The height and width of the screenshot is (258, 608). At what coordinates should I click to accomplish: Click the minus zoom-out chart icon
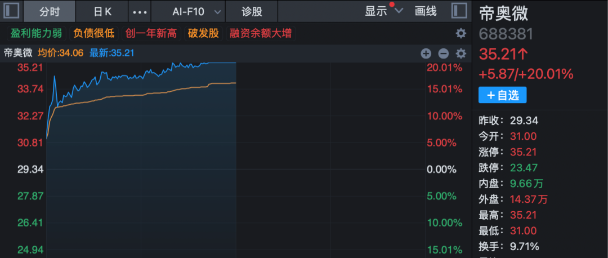[443, 54]
